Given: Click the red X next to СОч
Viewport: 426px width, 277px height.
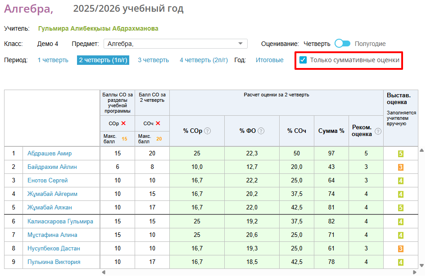Looking at the screenshot, I should [x=158, y=123].
